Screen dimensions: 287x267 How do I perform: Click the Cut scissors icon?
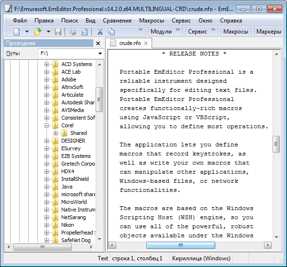[100, 32]
